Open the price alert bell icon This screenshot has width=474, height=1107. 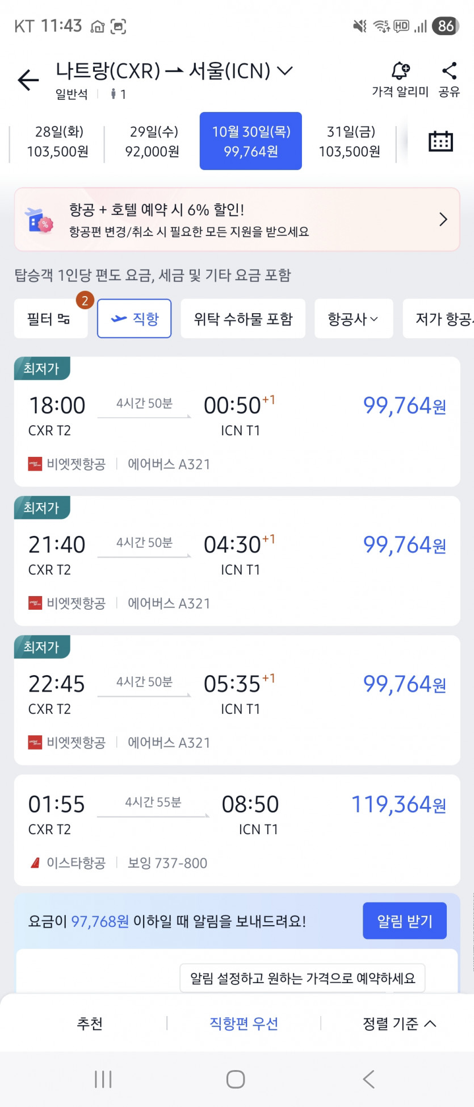pyautogui.click(x=400, y=72)
